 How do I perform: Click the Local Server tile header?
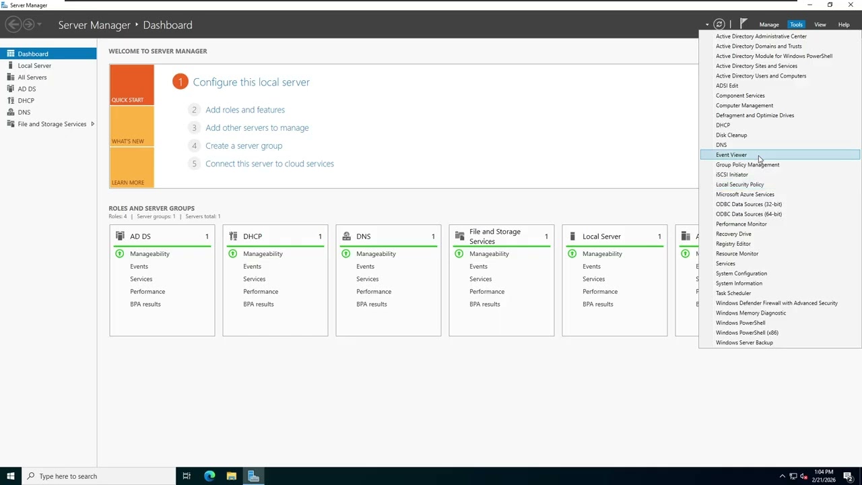pyautogui.click(x=615, y=236)
